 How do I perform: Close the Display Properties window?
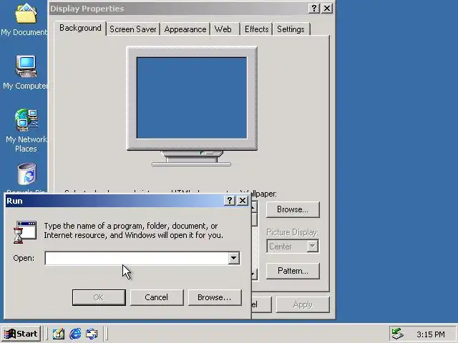[327, 9]
